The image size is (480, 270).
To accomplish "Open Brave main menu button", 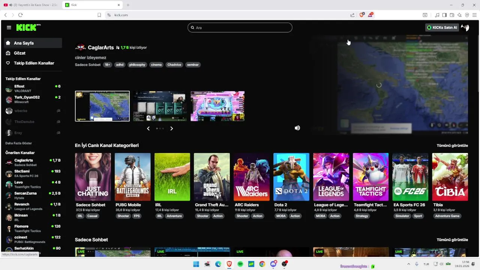I will click(474, 15).
